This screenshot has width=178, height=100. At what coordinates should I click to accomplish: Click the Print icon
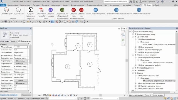[24, 21]
